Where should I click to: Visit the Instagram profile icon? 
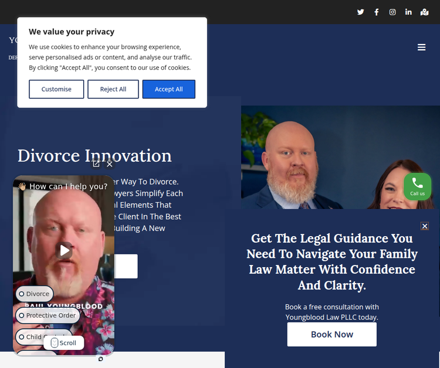pos(392,12)
